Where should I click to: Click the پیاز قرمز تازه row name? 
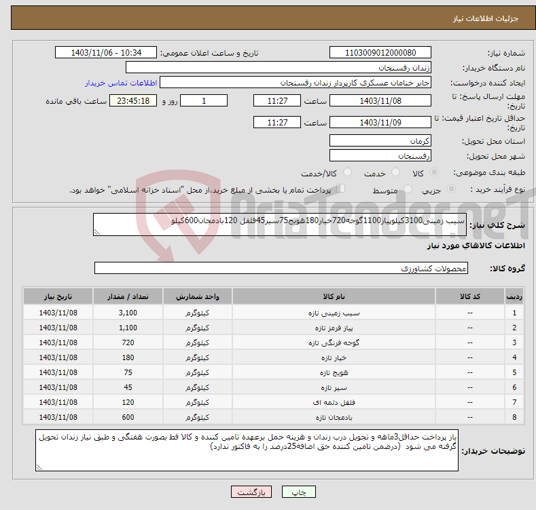(334, 328)
